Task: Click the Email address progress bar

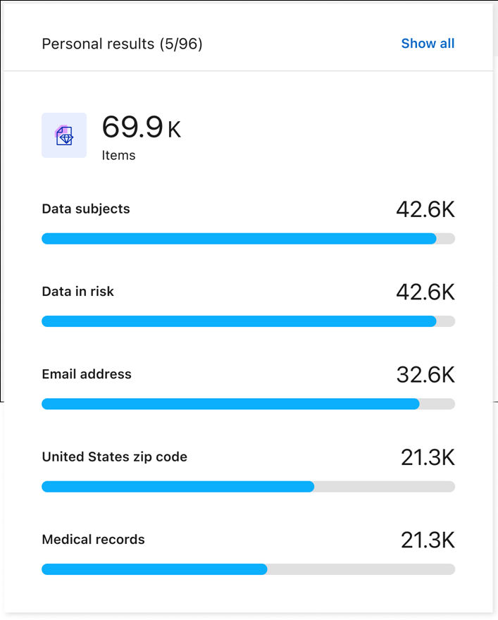Action: 248,404
